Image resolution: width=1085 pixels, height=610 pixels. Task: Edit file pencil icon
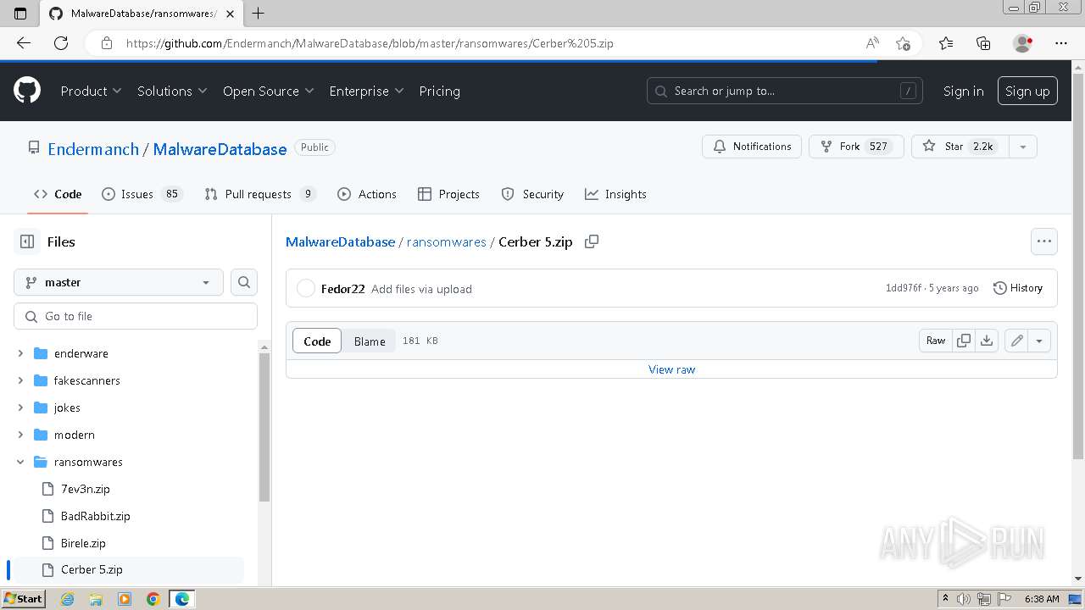[1016, 341]
